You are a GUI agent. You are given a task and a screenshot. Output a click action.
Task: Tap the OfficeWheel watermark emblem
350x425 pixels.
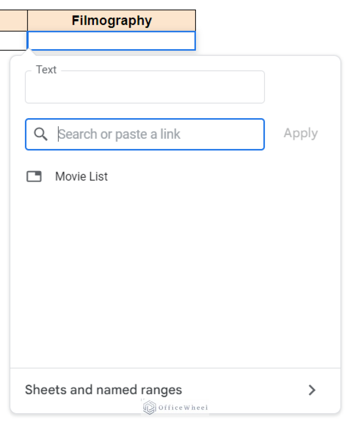(x=149, y=407)
